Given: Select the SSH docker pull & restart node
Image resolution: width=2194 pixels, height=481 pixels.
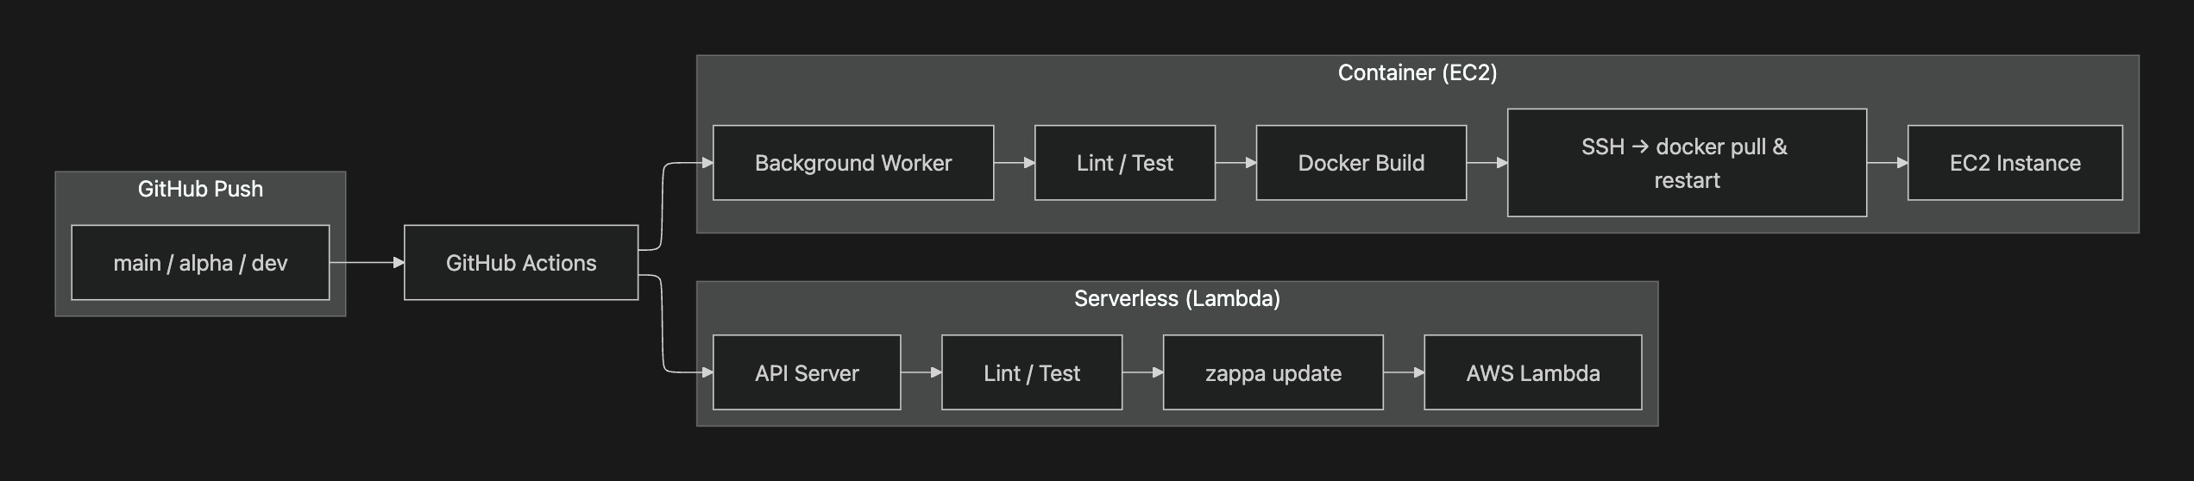Looking at the screenshot, I should pyautogui.click(x=1686, y=163).
